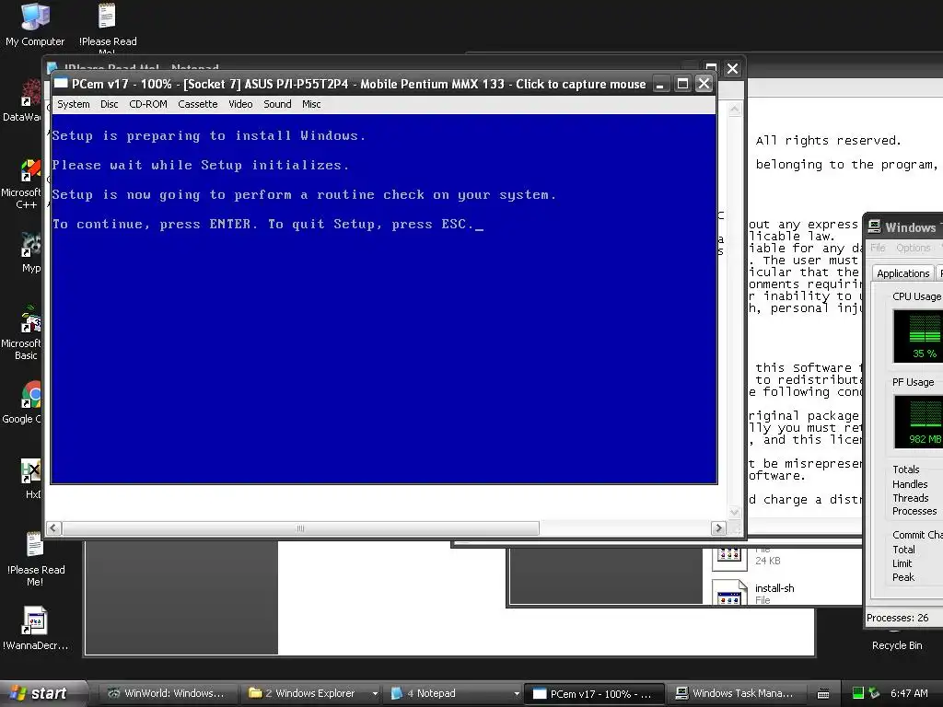Open the Sound menu in PCem
This screenshot has height=707, width=943.
coord(277,104)
